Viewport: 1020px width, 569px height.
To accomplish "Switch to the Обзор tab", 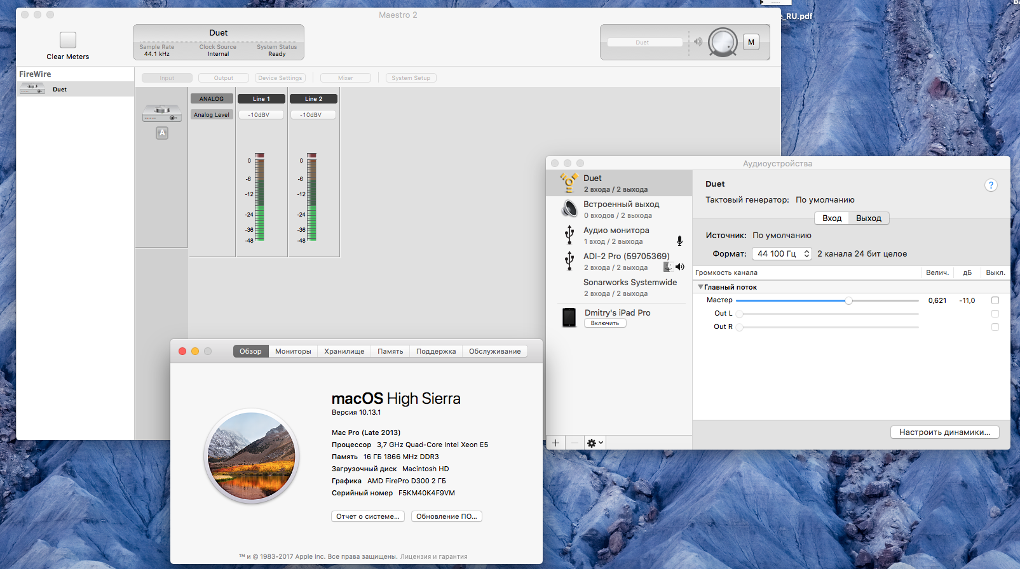I will [x=250, y=351].
